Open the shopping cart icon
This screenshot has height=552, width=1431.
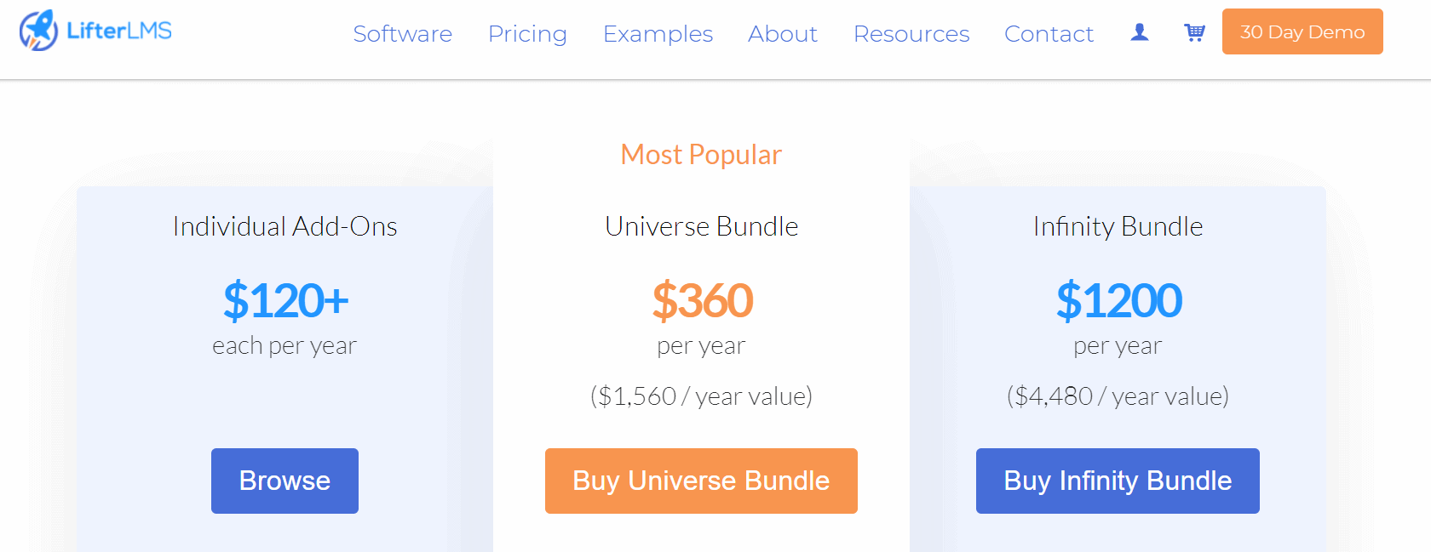(1194, 32)
